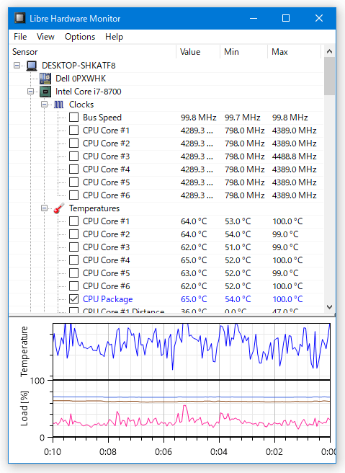Click the vertical scrollbar thumb
This screenshot has width=345, height=473.
(329, 76)
